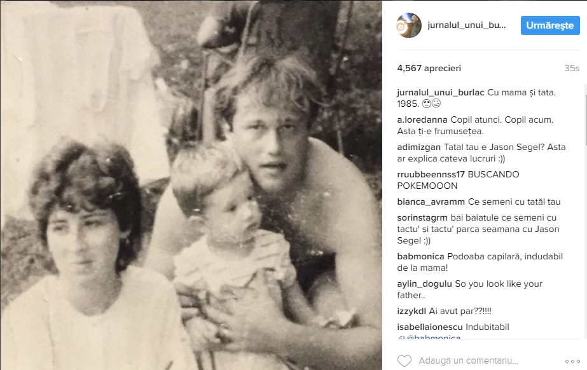Open the jurnalul_unui_bu... header username link
The height and width of the screenshot is (370, 587).
click(x=466, y=25)
